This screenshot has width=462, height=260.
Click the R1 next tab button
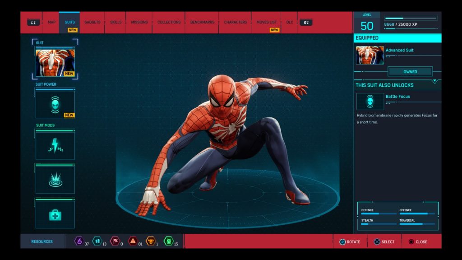tap(306, 23)
